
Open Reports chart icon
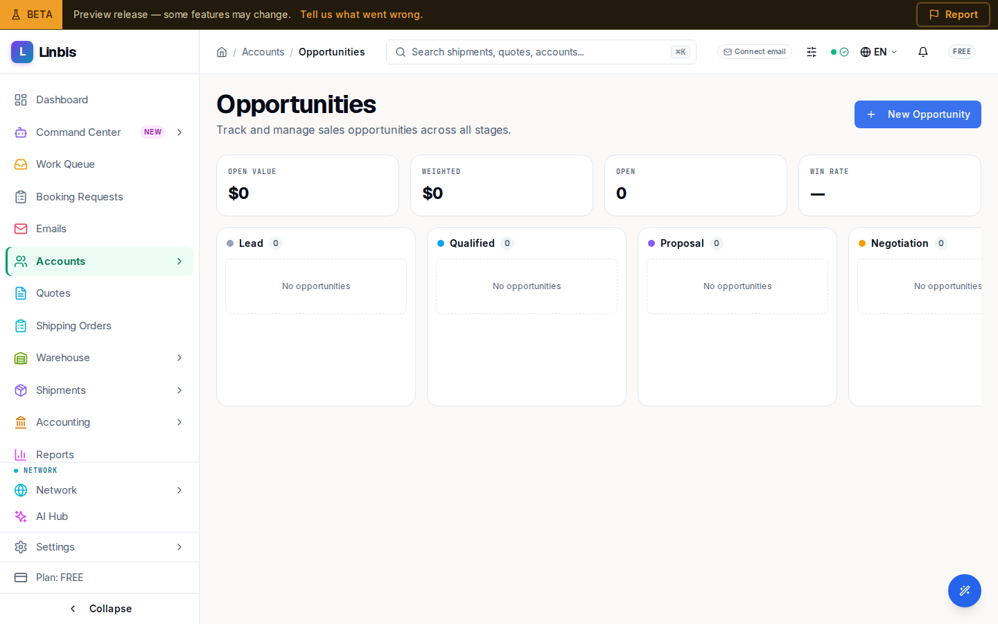[21, 455]
